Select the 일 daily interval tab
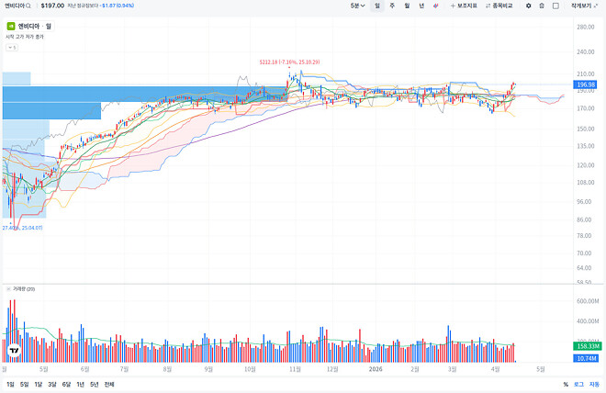Screen dimensions: 606x393 (377, 6)
